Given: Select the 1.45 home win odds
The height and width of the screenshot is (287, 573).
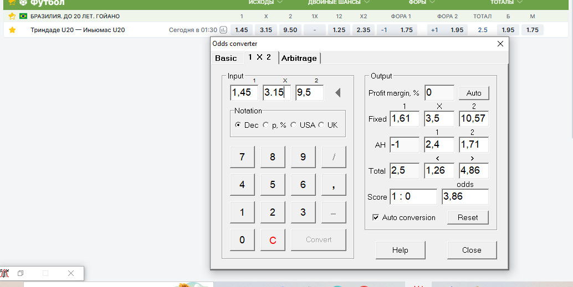Looking at the screenshot, I should point(242,30).
